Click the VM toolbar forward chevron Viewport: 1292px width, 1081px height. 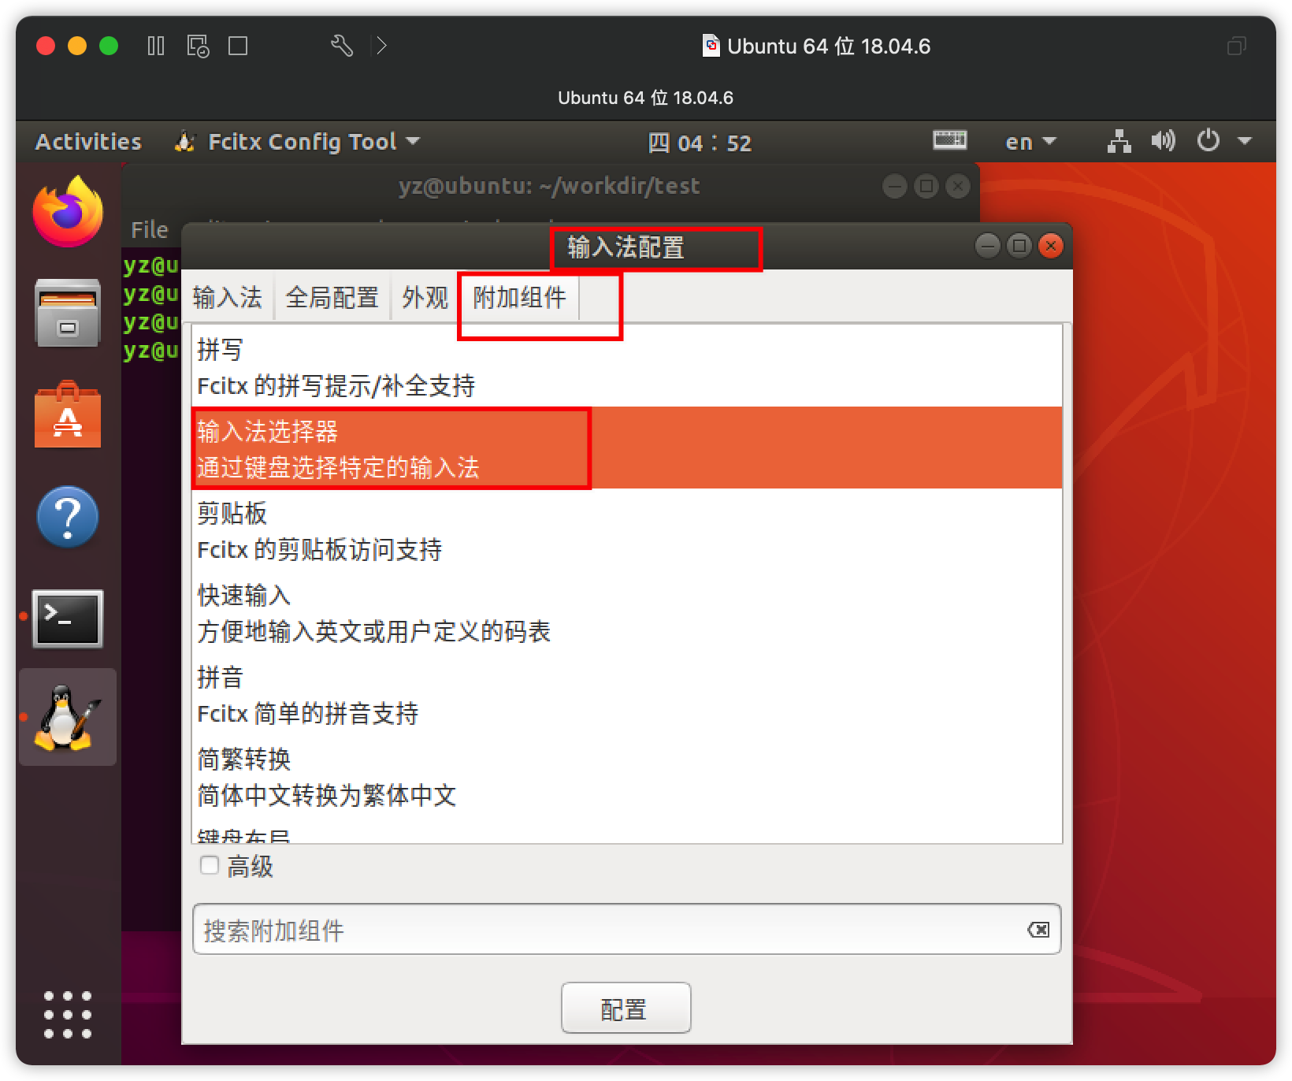coord(381,46)
